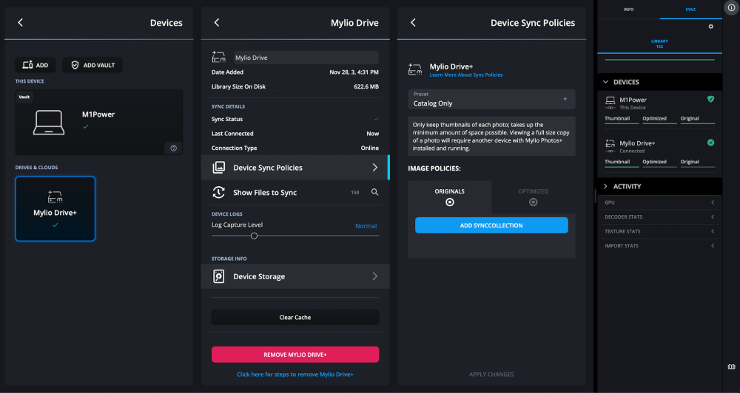Open steps to remove Mylio Drive+ link

[x=295, y=374]
